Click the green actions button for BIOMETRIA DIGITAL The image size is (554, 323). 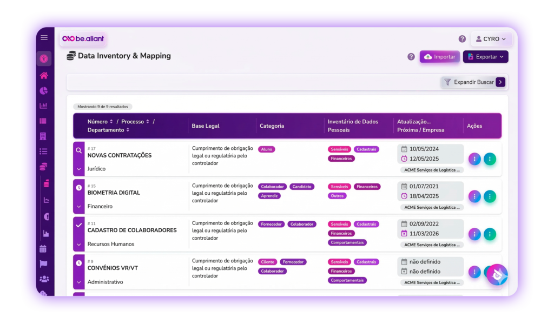point(490,196)
